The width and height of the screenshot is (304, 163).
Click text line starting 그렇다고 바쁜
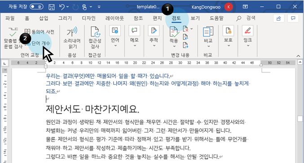pyautogui.click(x=134, y=156)
